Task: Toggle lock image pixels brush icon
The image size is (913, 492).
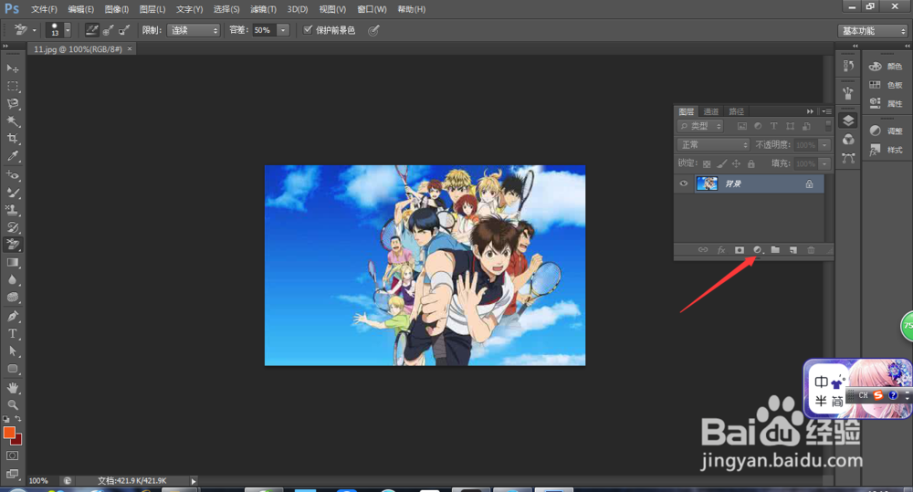Action: [721, 164]
